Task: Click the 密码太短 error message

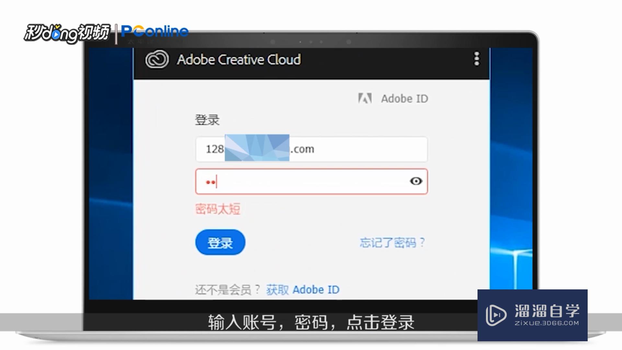Action: tap(218, 209)
